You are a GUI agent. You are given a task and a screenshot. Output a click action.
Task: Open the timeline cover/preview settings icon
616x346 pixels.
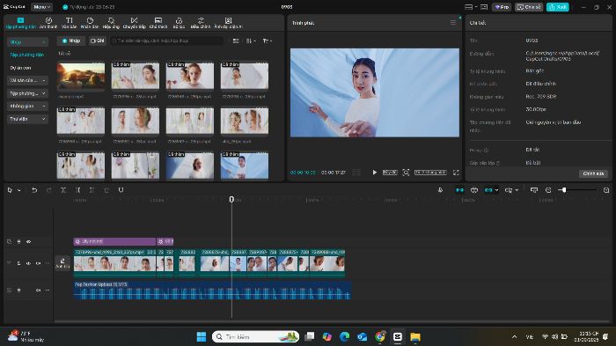(x=534, y=190)
